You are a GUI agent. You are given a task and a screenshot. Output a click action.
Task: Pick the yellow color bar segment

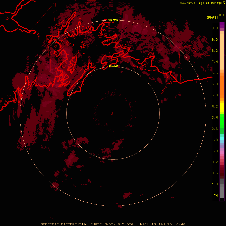[x=222, y=107]
